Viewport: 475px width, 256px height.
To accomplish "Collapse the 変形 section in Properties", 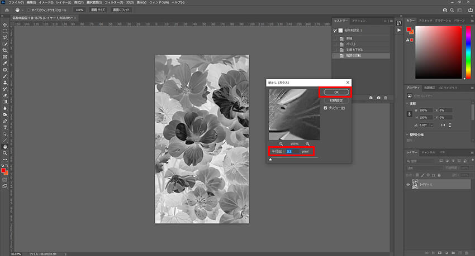I will [407, 103].
